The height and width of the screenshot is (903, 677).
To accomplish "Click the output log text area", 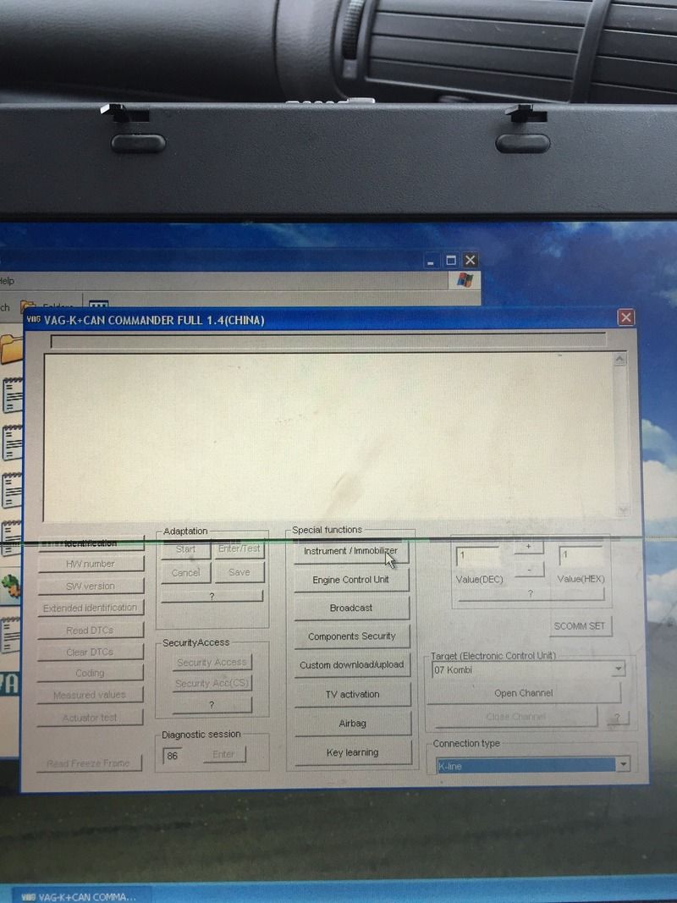I will [x=328, y=437].
